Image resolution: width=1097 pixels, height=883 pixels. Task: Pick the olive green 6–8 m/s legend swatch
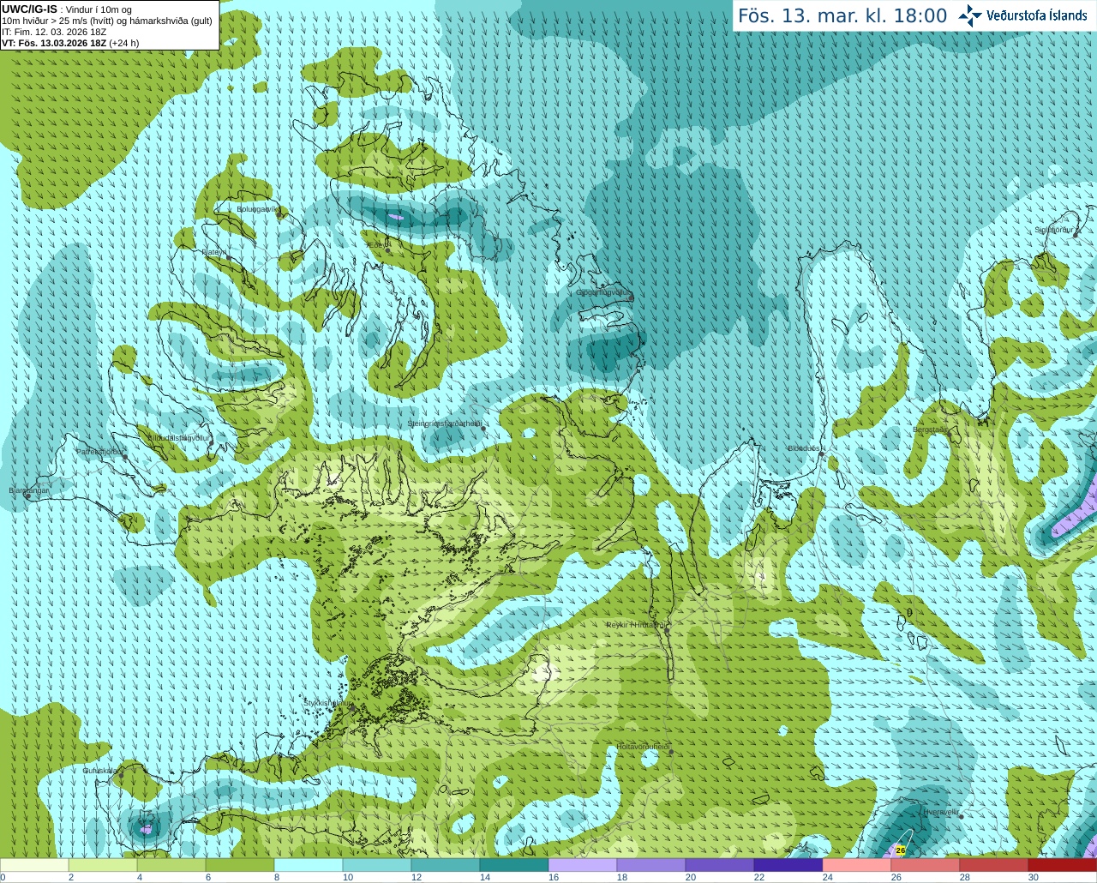pyautogui.click(x=240, y=865)
